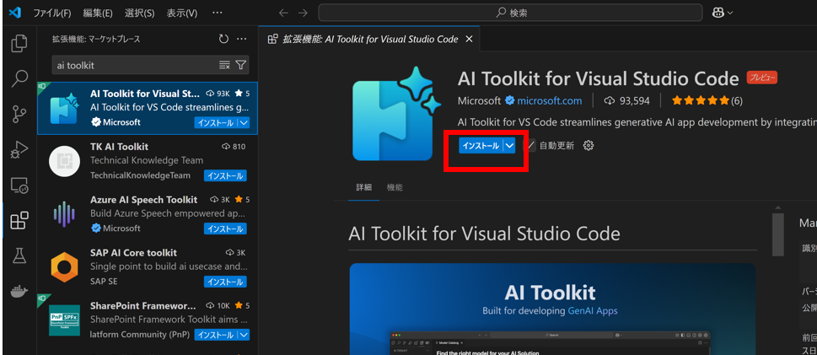
Task: Open the Source Control view
Action: point(19,114)
